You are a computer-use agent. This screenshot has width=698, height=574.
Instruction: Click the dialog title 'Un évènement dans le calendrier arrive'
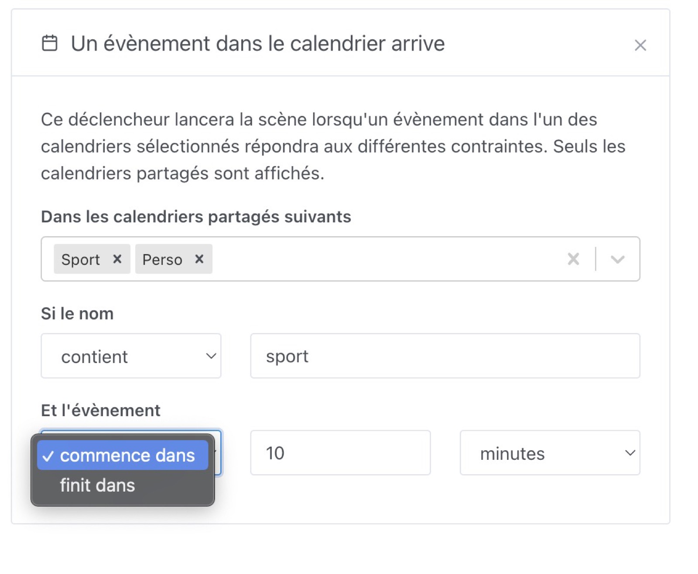coord(257,43)
